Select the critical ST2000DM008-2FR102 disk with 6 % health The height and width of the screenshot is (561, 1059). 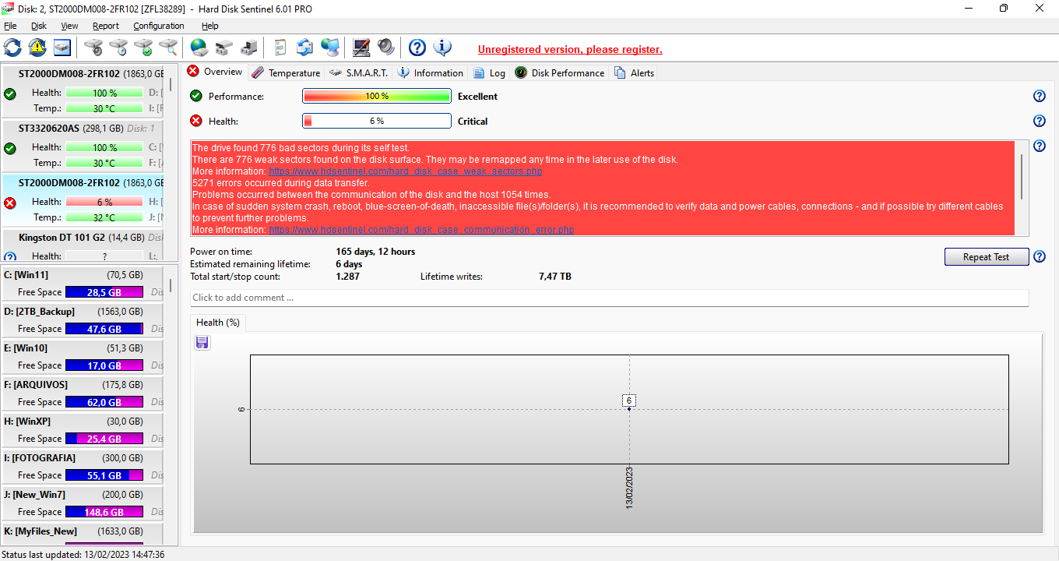(x=82, y=200)
